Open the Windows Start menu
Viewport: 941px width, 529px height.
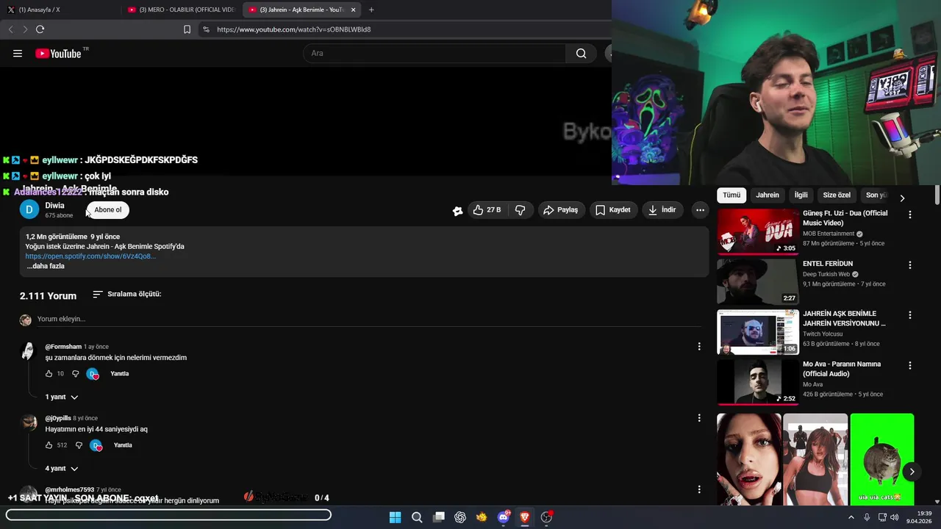395,517
